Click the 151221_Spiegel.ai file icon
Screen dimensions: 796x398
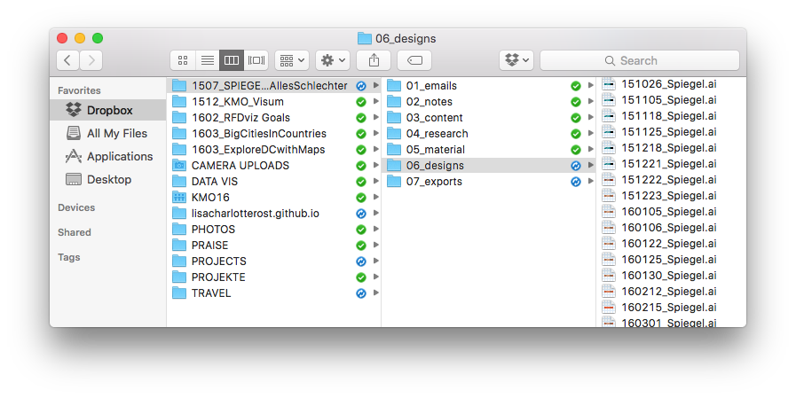(x=609, y=164)
